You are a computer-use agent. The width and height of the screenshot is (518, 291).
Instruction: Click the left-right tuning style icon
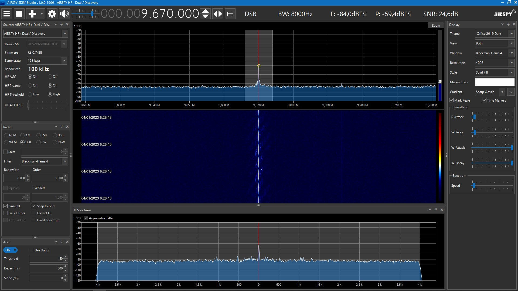click(x=218, y=14)
